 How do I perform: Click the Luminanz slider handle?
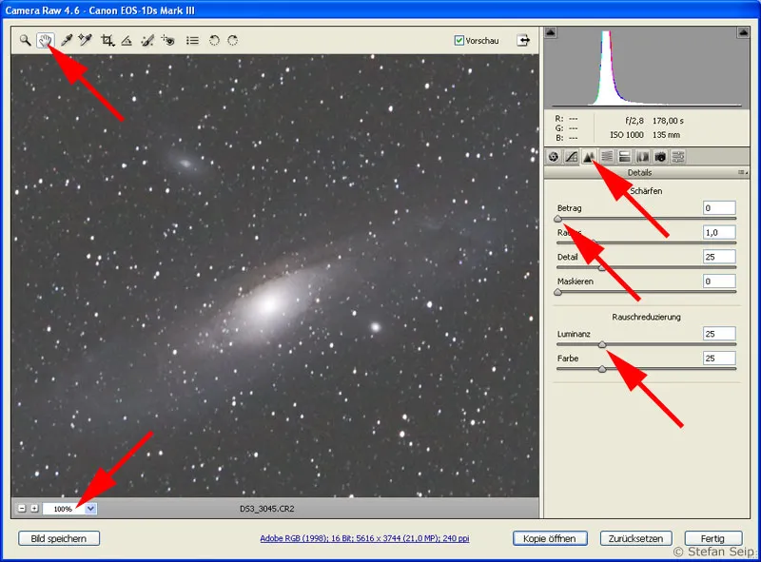[602, 344]
